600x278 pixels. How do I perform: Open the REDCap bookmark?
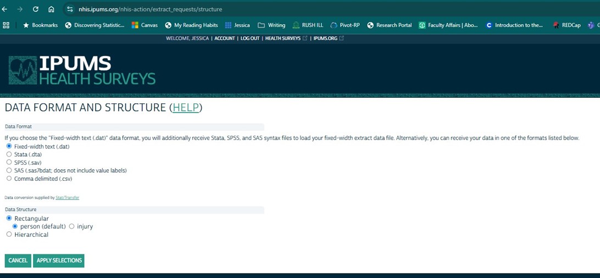coord(566,25)
